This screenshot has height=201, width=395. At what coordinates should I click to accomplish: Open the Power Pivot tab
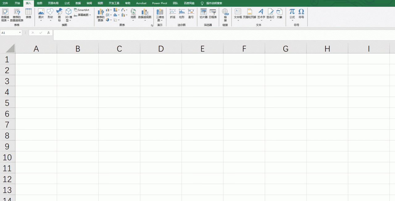tap(160, 3)
